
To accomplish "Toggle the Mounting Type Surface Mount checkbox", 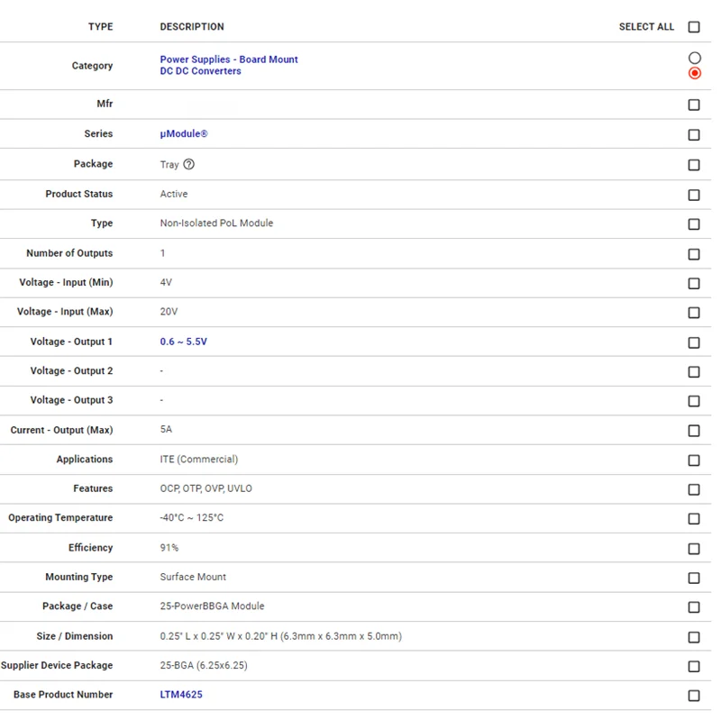I will [694, 578].
